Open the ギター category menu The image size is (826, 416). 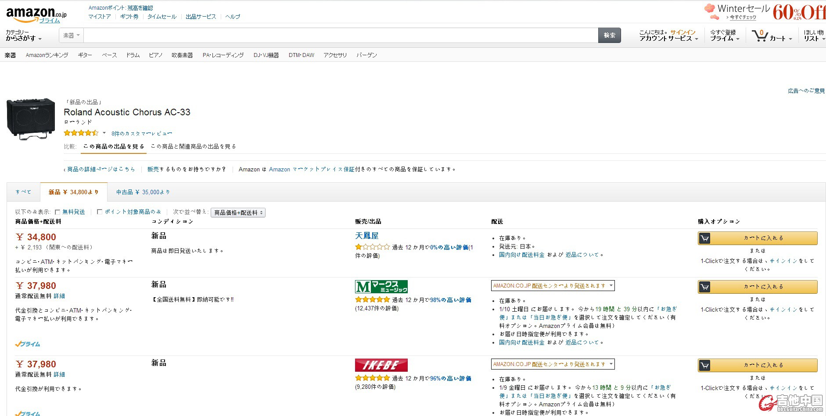pos(85,55)
